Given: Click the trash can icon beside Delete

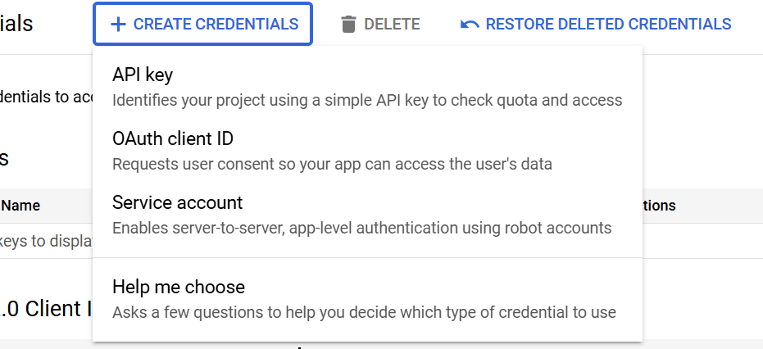Looking at the screenshot, I should tap(348, 25).
